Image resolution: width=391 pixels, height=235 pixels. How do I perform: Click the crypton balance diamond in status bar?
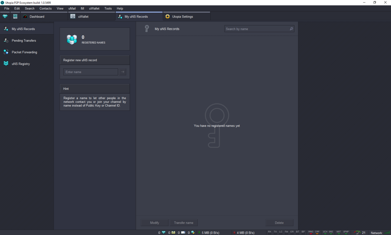164,232
